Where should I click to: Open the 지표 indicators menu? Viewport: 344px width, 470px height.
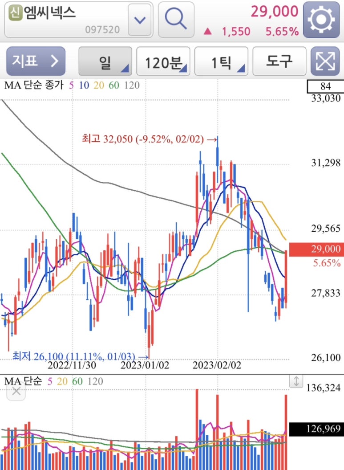click(36, 61)
